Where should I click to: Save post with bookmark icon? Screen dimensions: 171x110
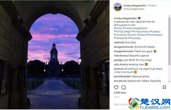coord(164,87)
